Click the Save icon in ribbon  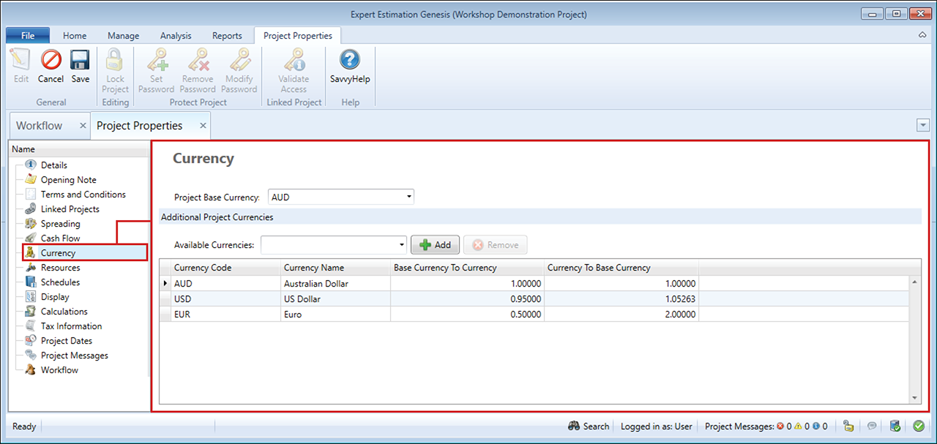[x=81, y=66]
